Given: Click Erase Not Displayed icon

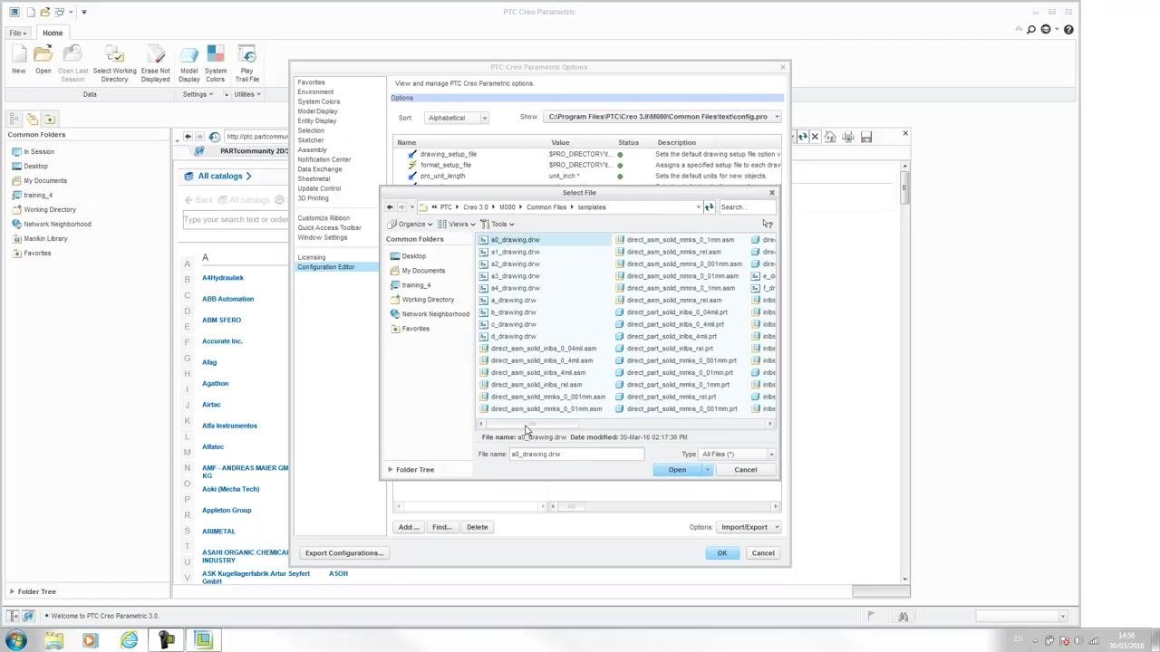Looking at the screenshot, I should click(x=155, y=62).
